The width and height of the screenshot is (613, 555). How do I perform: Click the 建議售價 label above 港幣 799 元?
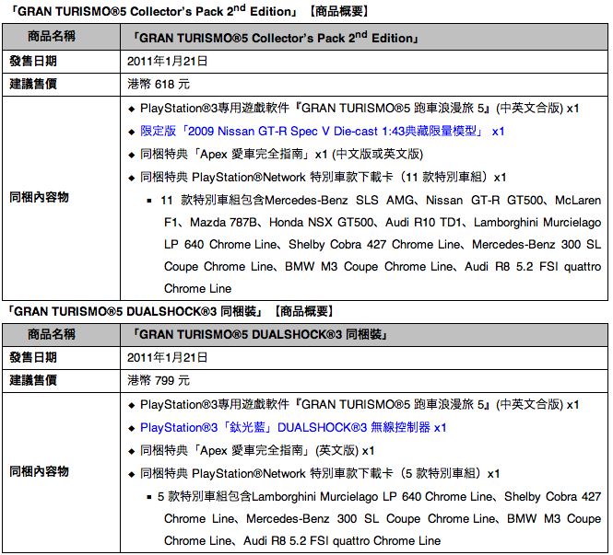point(33,380)
